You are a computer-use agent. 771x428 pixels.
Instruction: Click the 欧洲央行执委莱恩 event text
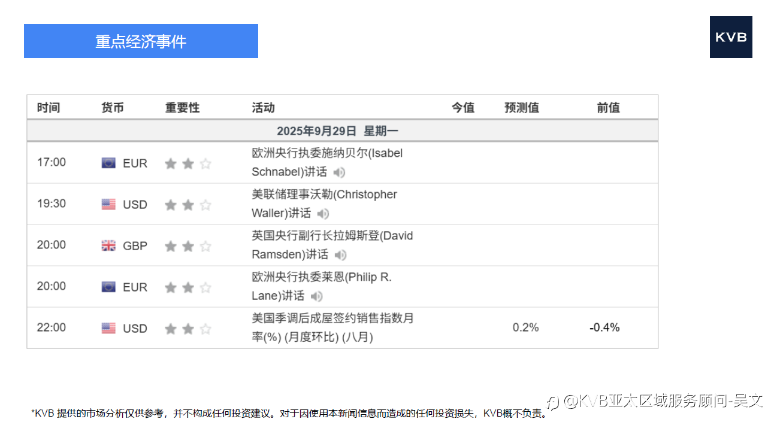pyautogui.click(x=322, y=286)
